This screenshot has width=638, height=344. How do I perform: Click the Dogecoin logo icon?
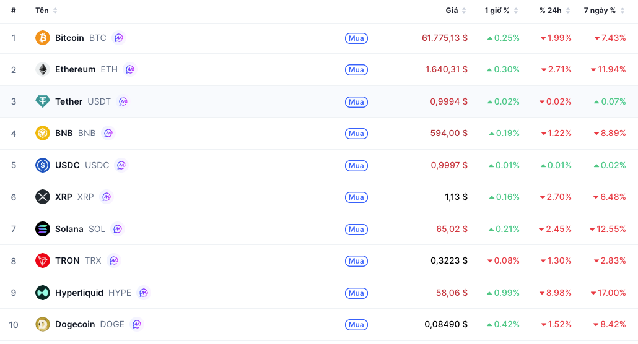[43, 324]
